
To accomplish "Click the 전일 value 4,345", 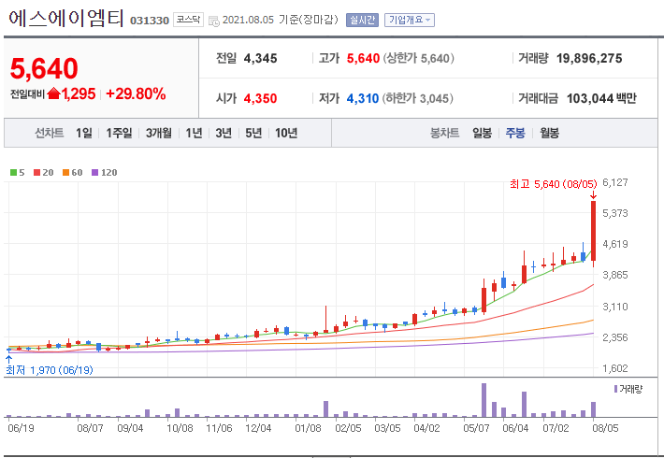I will coord(260,58).
